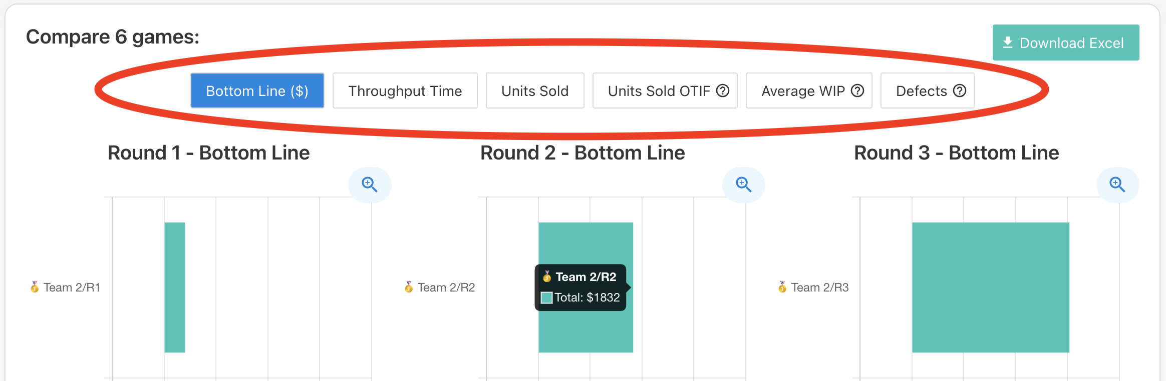Screen dimensions: 1166x381
Task: Click the magnifier icon above Round 2 chart
Action: pos(743,184)
